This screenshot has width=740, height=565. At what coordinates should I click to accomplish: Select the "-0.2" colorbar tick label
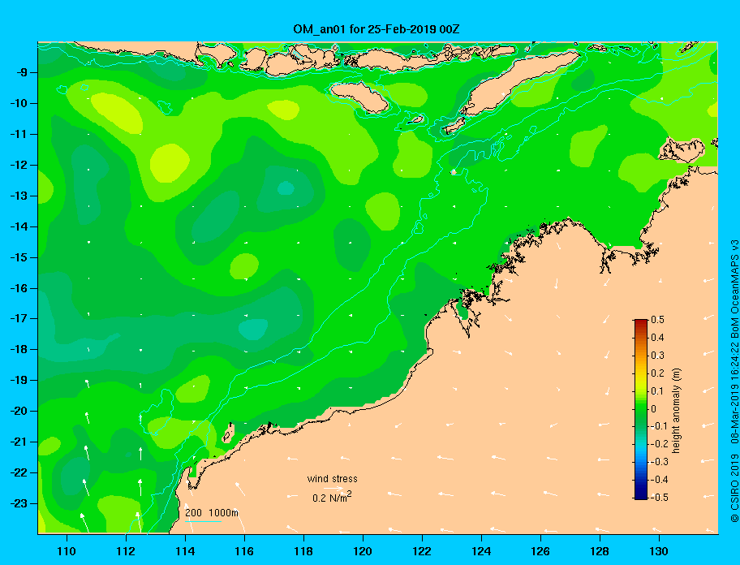coord(659,444)
